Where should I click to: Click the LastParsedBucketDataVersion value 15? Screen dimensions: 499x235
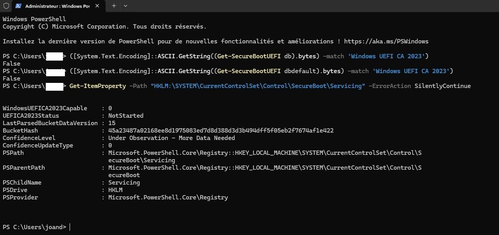point(112,123)
